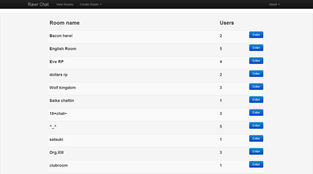Screen dimensions: 313x174
Task: Enter the satsuki room
Action: tap(256, 139)
